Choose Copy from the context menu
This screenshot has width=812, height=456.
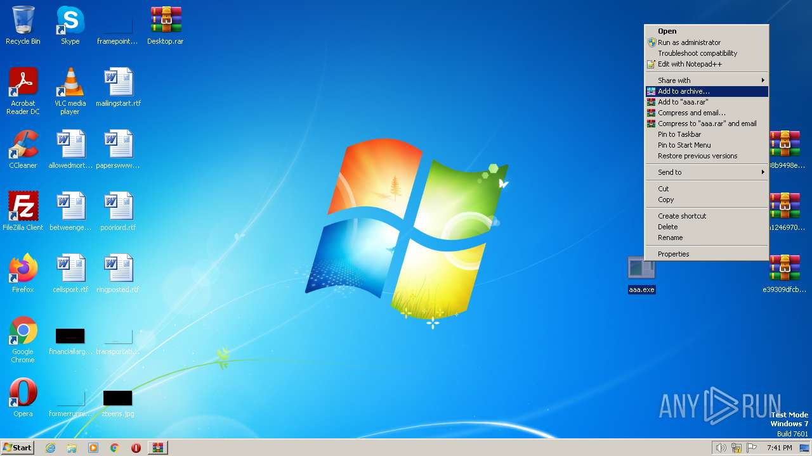[707, 199]
